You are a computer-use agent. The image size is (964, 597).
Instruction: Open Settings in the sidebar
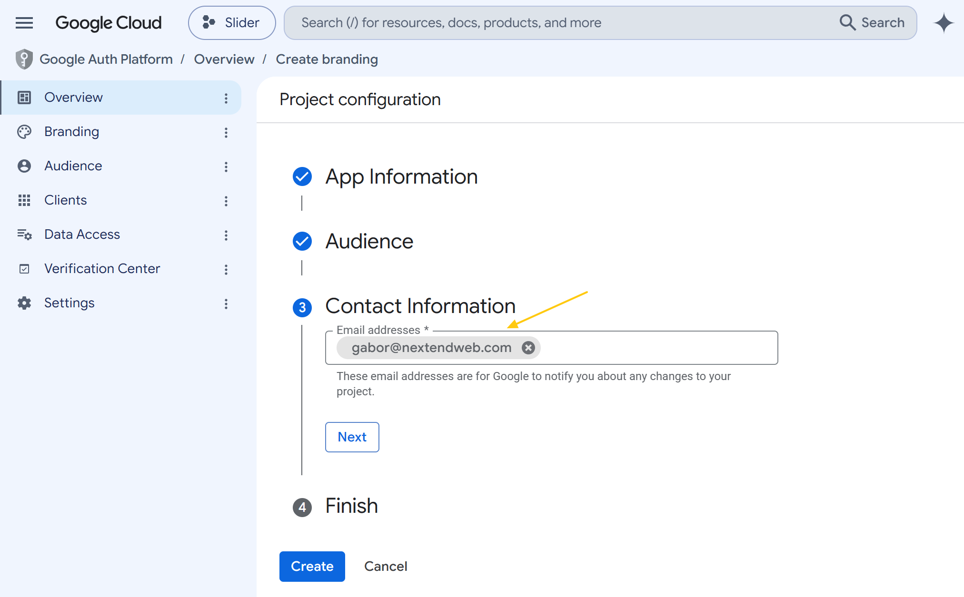coord(121,303)
